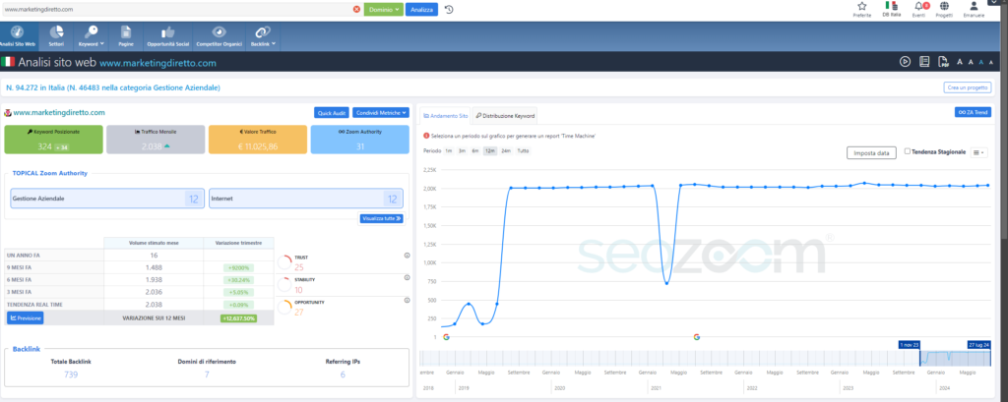Click Visualizza tutte button
The image size is (1008, 402).
(381, 218)
